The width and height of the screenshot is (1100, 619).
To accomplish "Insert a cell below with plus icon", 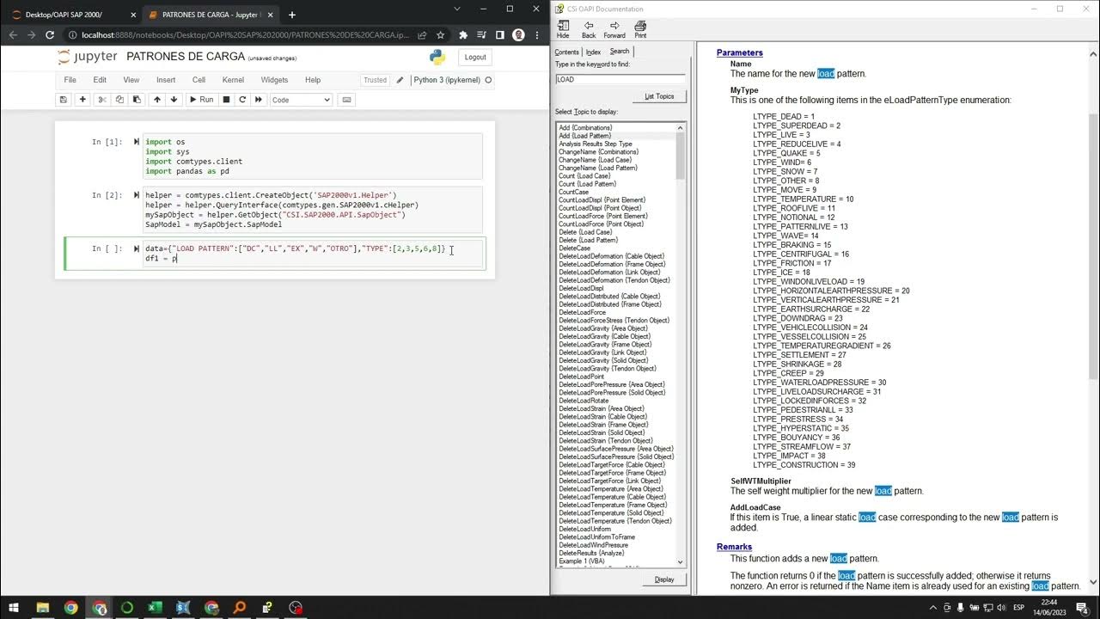I will point(82,100).
